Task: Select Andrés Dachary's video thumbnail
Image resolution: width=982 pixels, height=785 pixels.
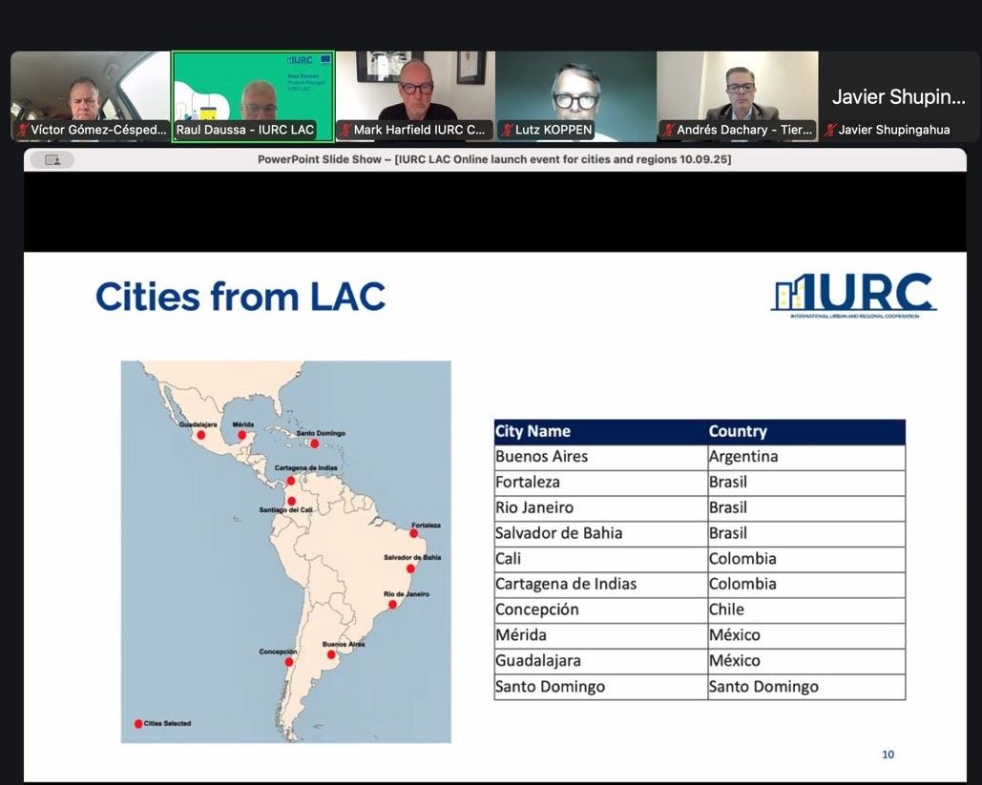Action: pos(737,95)
